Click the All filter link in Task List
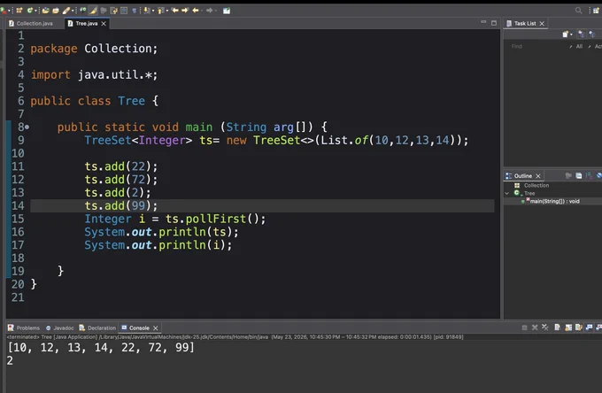 click(579, 46)
